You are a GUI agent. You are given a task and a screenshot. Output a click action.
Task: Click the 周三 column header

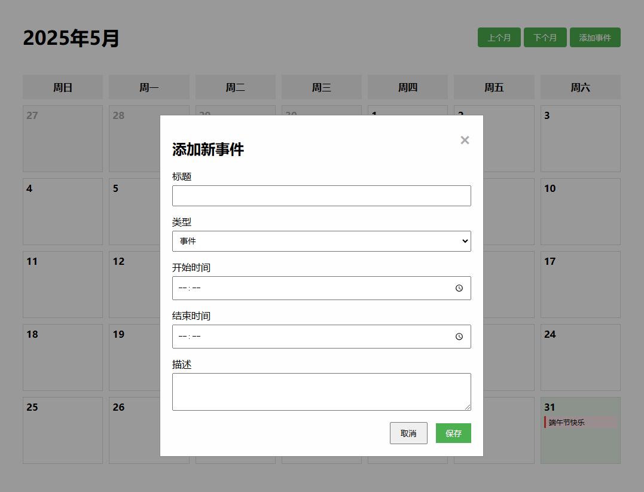click(x=322, y=87)
